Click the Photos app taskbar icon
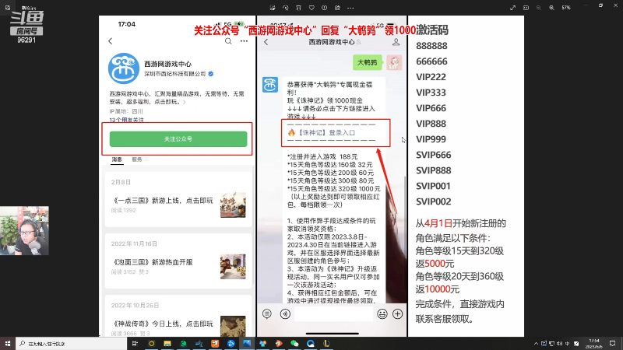Viewport: 623px width, 350px height. point(247,343)
